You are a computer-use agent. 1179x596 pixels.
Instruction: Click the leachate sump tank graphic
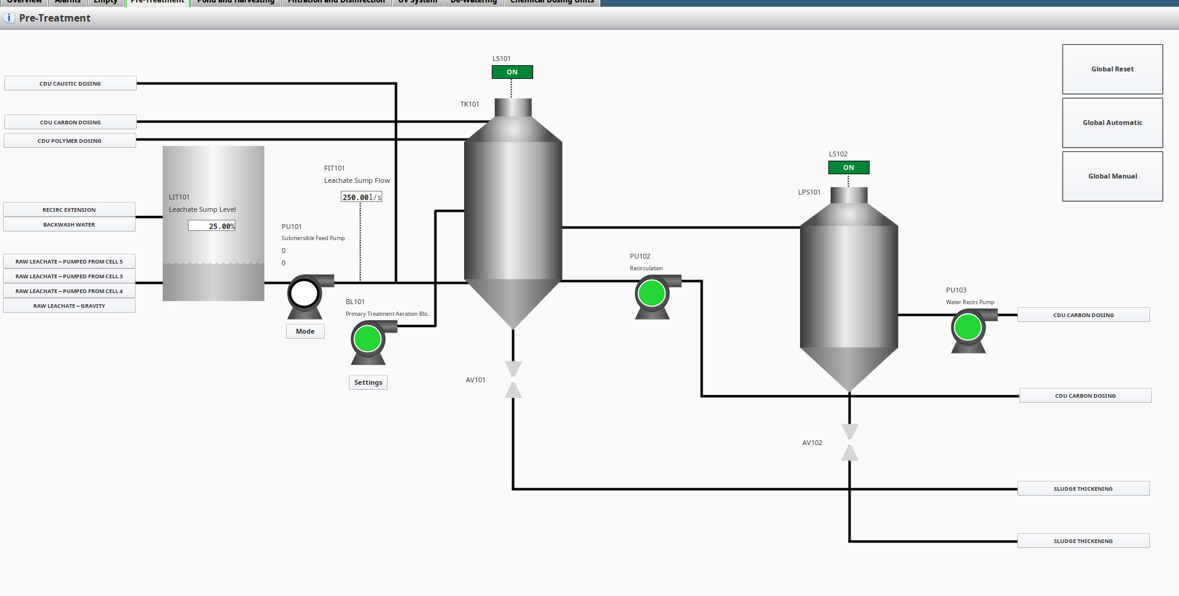point(213,223)
